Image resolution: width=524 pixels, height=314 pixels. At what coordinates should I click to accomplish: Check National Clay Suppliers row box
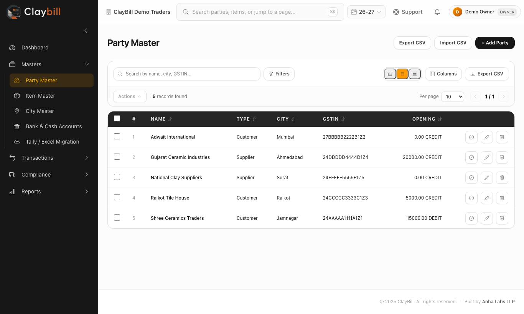[x=117, y=177]
